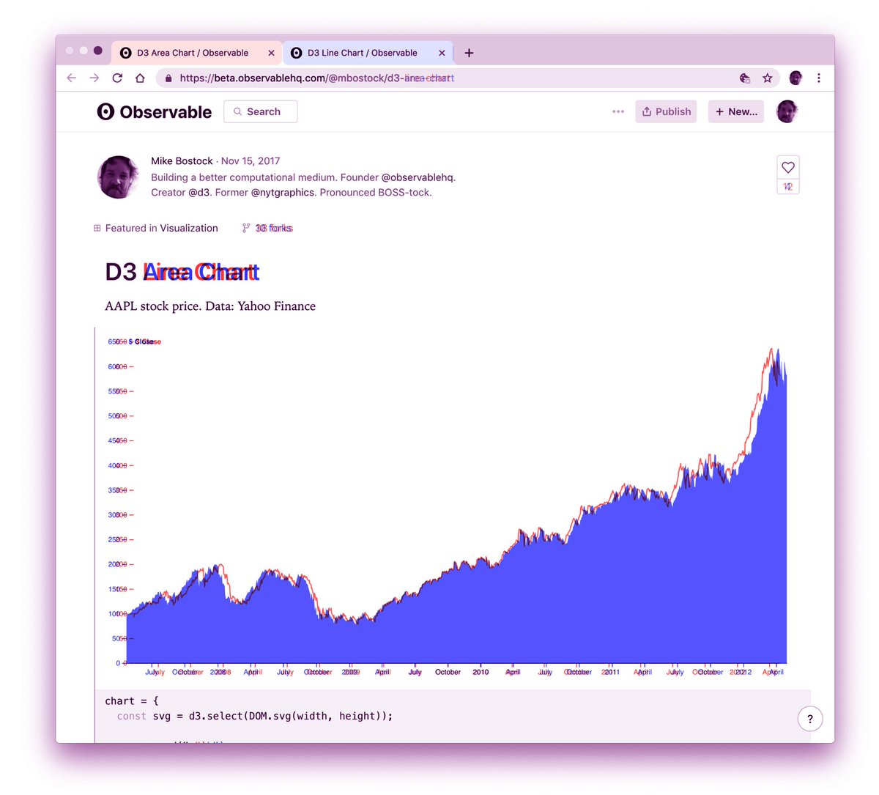Follow the @d3 link
This screenshot has height=795, width=879.
coord(199,193)
